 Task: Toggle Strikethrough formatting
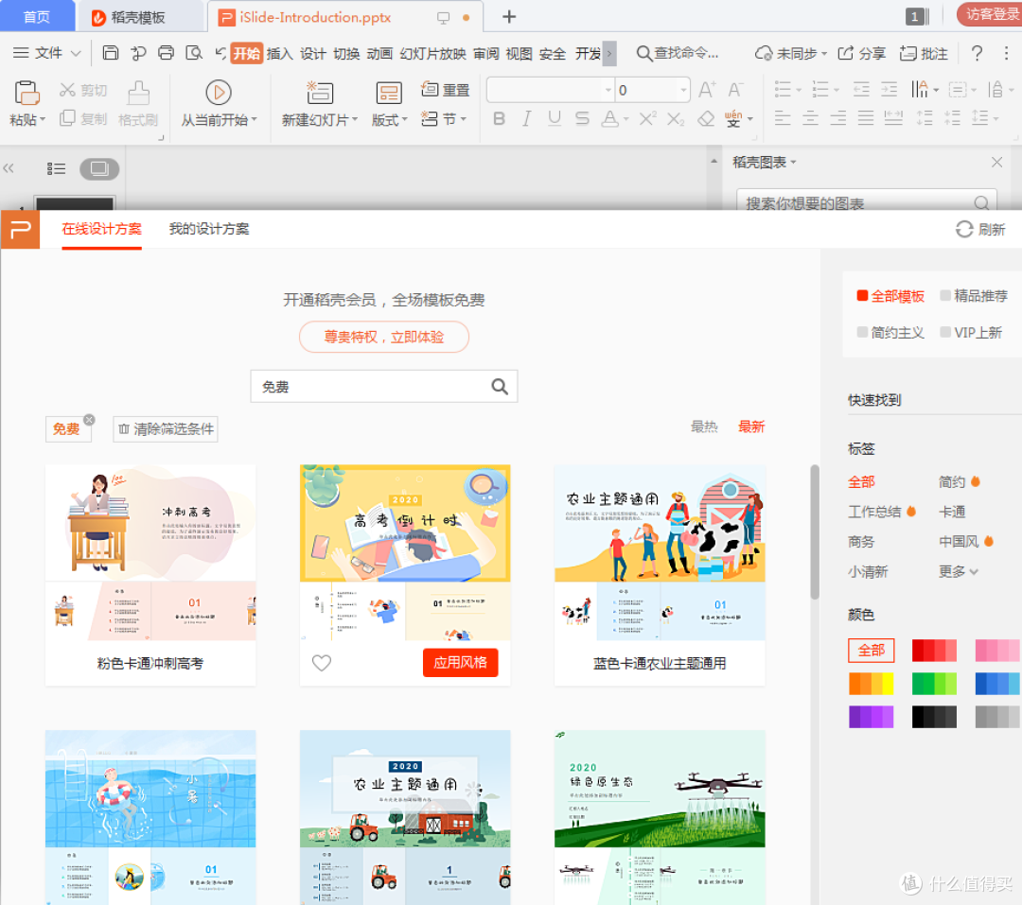pyautogui.click(x=582, y=118)
